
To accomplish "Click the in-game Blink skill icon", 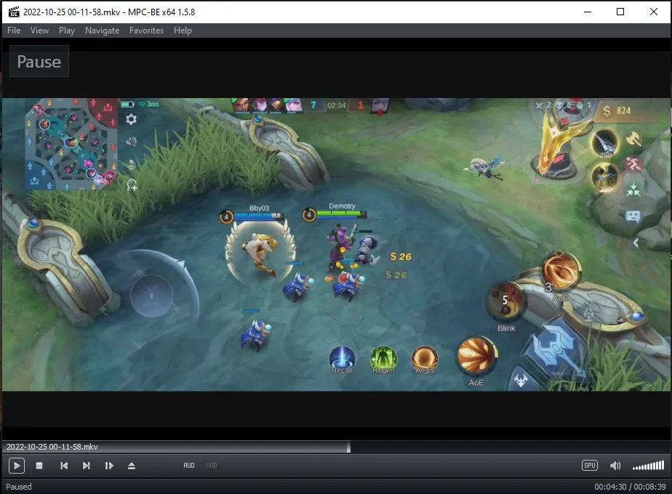I will 505,301.
